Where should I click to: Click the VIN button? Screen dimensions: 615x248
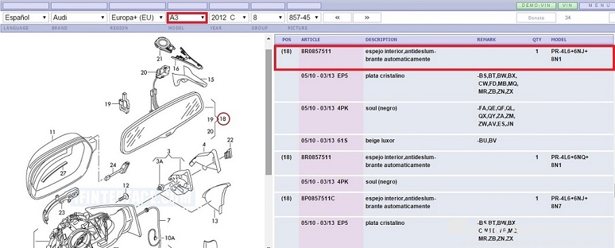coord(567,5)
